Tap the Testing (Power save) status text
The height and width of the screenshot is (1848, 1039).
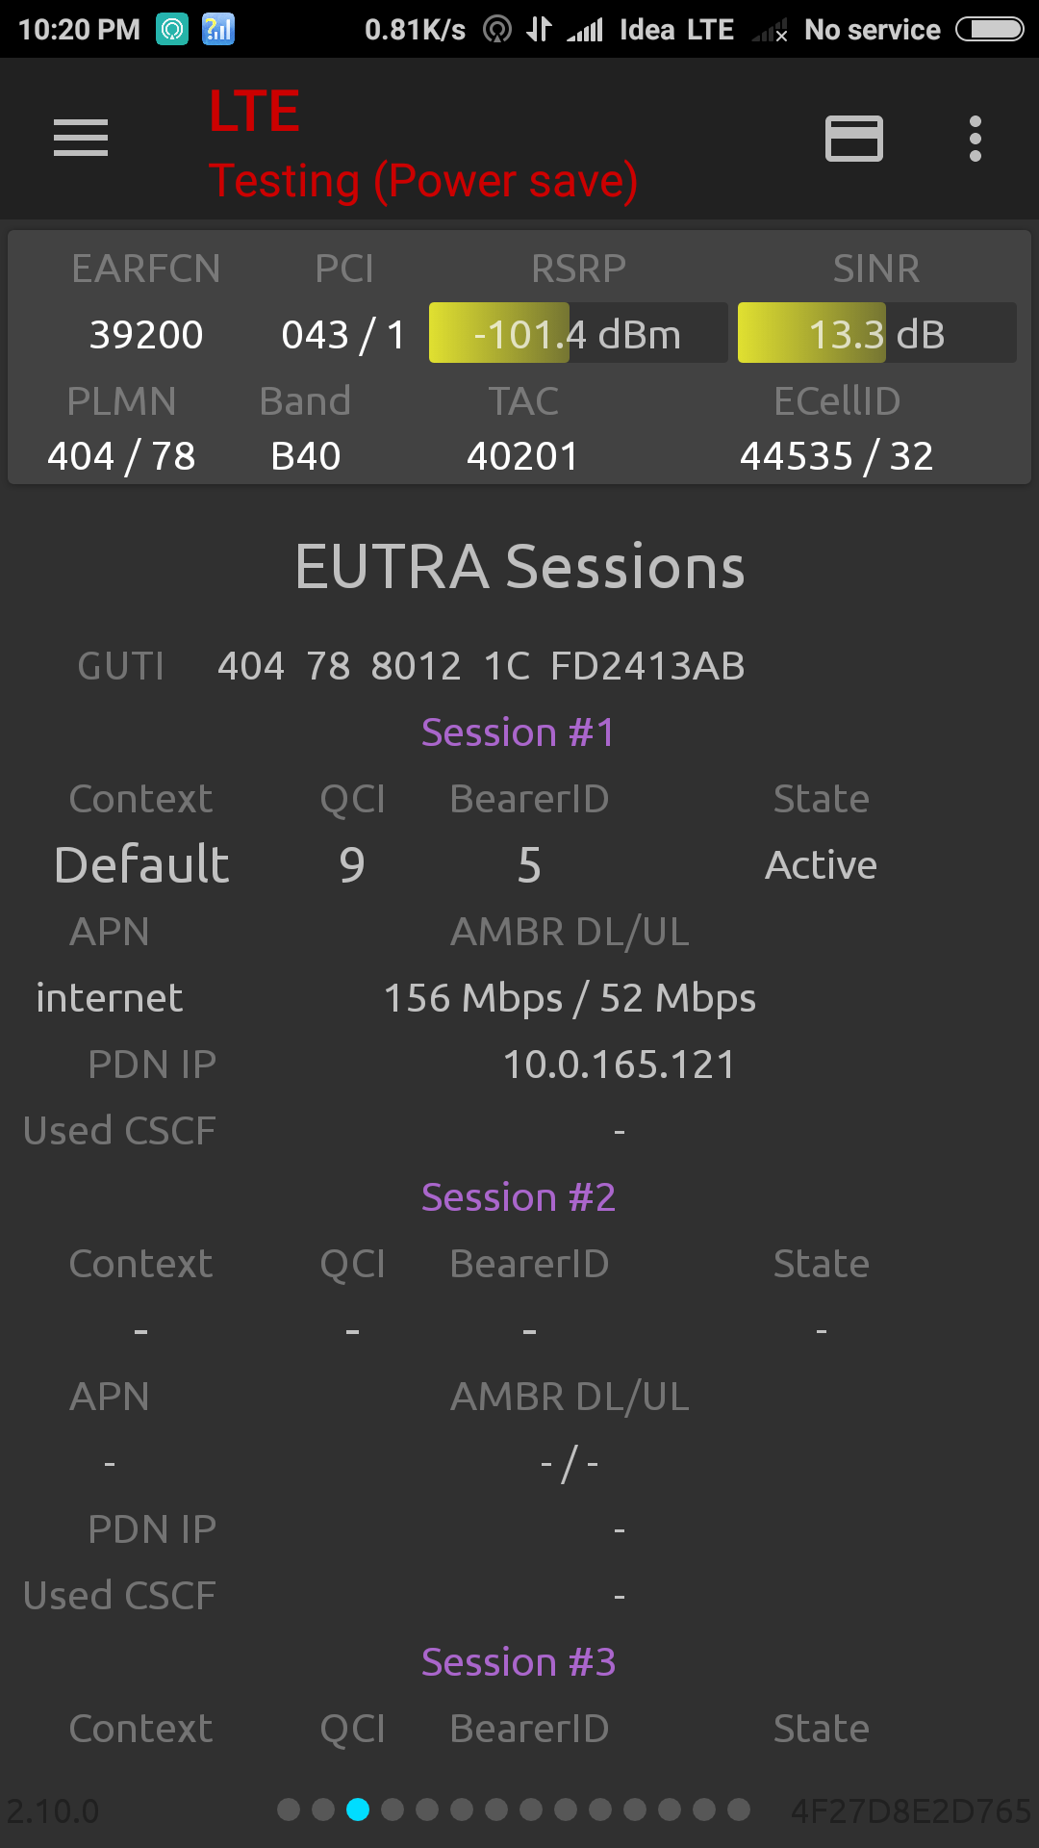[423, 180]
